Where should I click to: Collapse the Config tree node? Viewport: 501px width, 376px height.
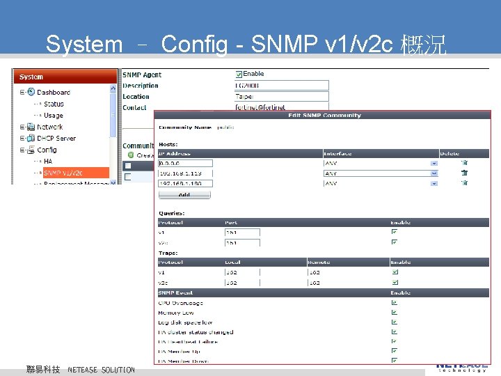22,150
